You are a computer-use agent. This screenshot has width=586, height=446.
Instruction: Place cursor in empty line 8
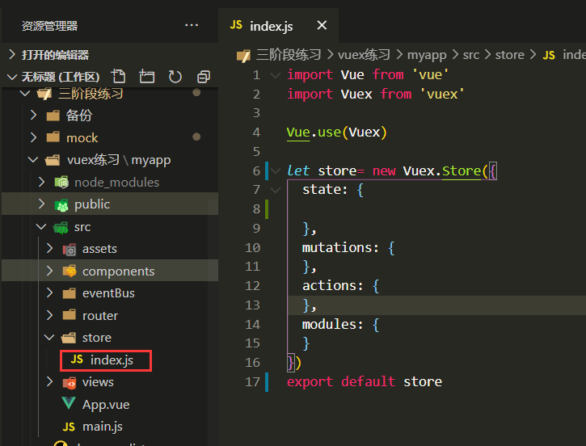pos(436,208)
